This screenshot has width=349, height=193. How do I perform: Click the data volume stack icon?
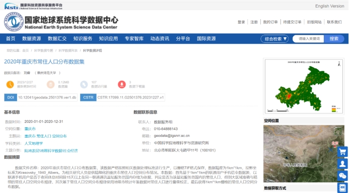(x=50, y=84)
